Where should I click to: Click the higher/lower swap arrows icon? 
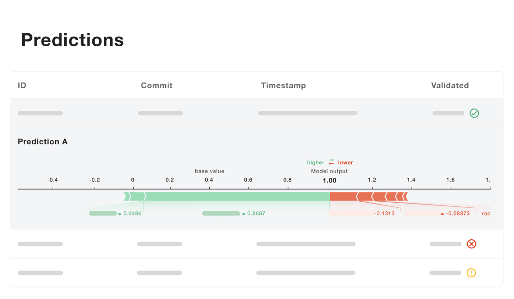(331, 162)
